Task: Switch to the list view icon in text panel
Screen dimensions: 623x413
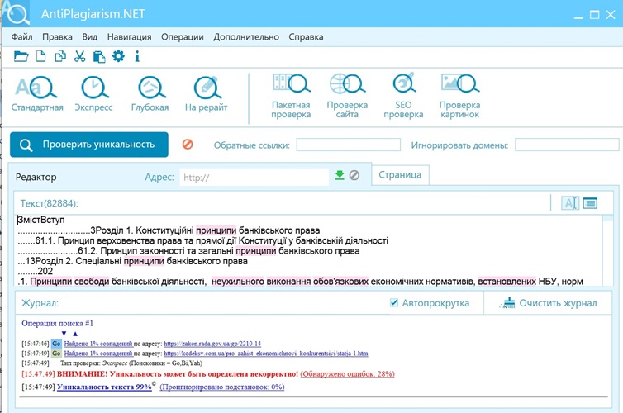Action: pos(591,203)
